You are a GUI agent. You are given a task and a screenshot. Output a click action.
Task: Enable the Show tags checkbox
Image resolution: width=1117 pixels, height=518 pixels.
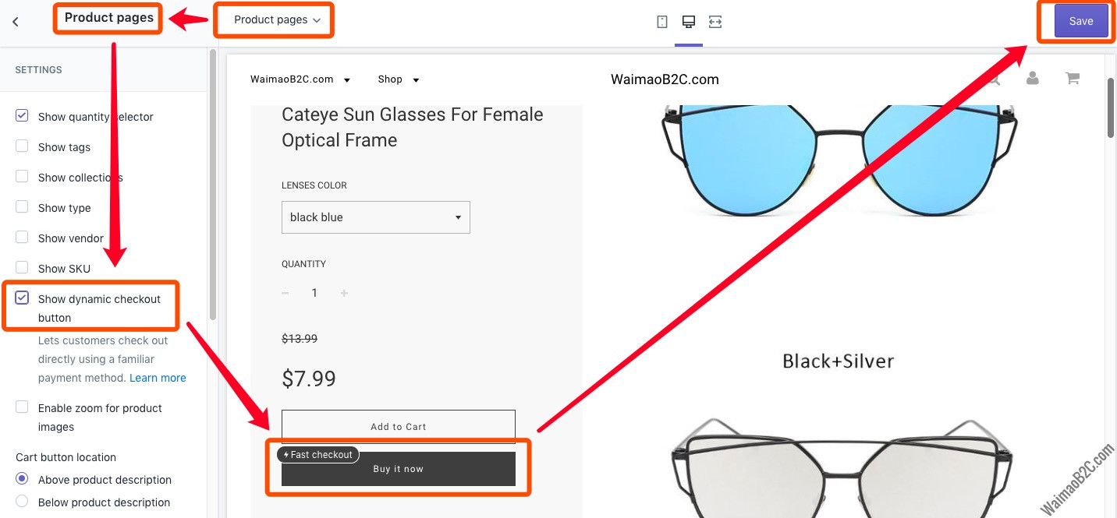click(21, 146)
